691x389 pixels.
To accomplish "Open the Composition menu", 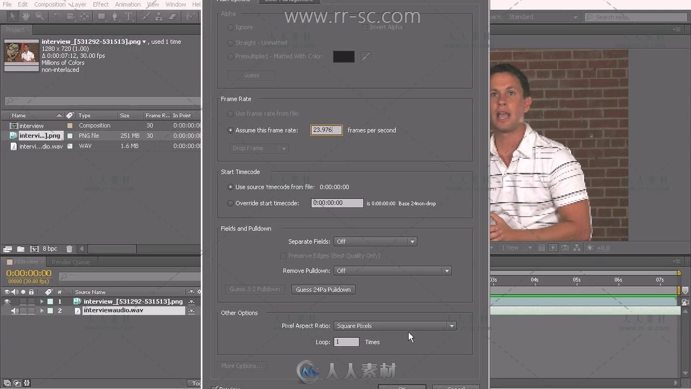I will pyautogui.click(x=50, y=4).
